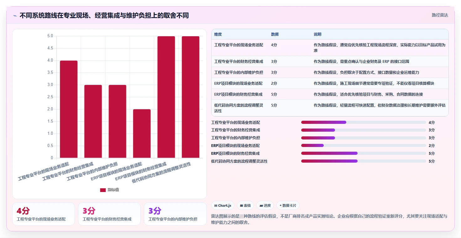Image resolution: width=461 pixels, height=238 pixels.
Task: Click the 工程专业平台的内部维护负担 chart bar
Action: [x=118, y=121]
